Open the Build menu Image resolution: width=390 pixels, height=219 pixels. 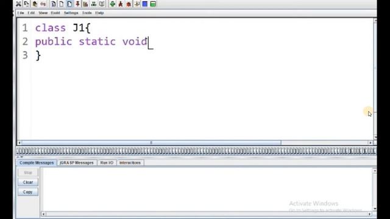(x=55, y=13)
